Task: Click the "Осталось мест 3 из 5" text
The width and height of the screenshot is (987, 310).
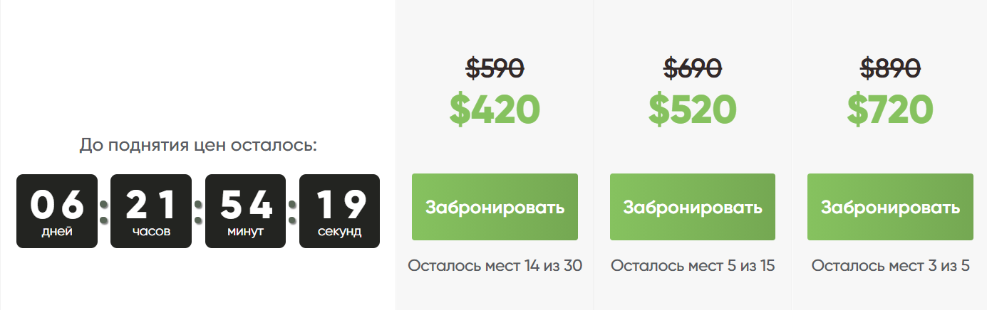Action: (890, 266)
